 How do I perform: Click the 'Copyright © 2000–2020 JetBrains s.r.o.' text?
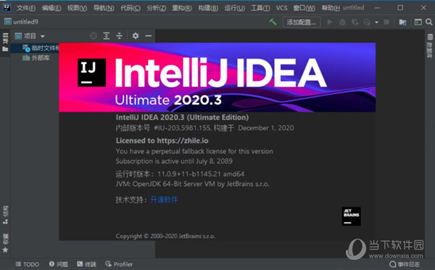165,236
